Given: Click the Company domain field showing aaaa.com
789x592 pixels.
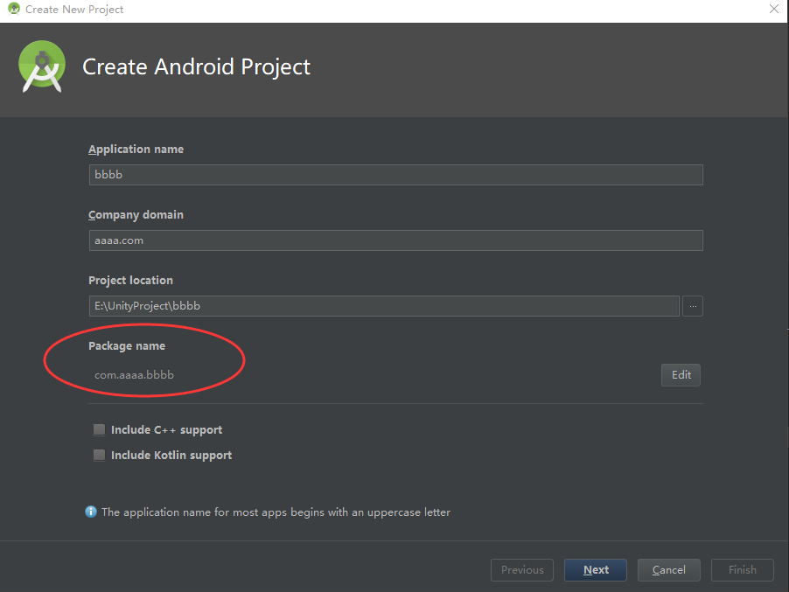Looking at the screenshot, I should 394,240.
